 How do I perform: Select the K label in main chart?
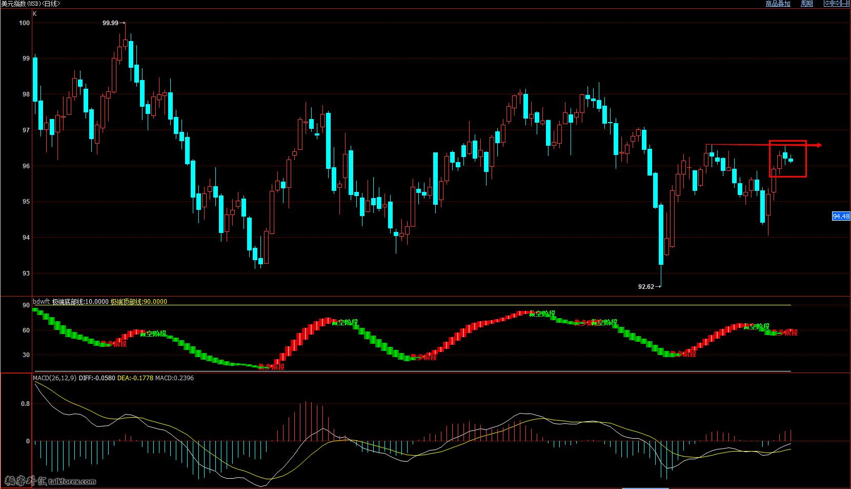35,14
